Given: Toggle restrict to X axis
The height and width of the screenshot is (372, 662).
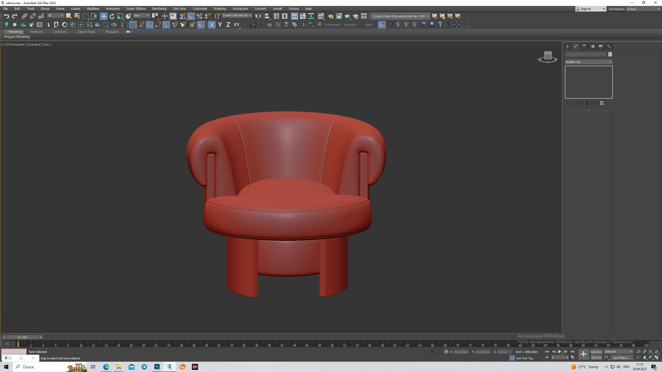Looking at the screenshot, I should [212, 25].
